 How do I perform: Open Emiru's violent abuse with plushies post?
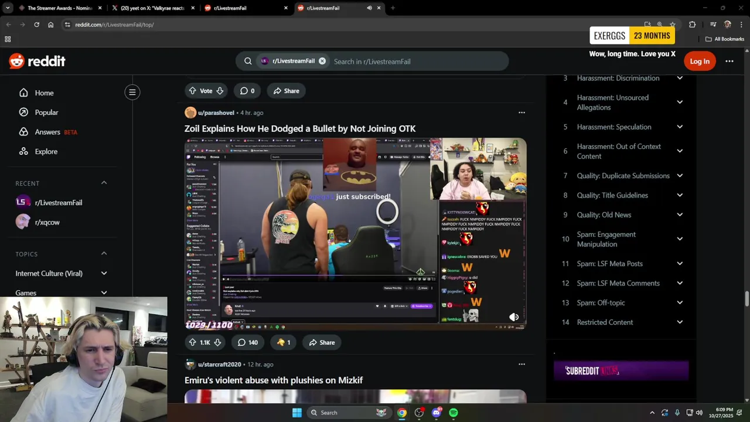(x=274, y=380)
